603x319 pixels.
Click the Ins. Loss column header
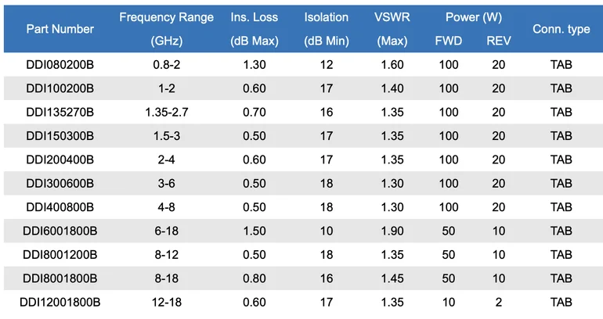255,17
